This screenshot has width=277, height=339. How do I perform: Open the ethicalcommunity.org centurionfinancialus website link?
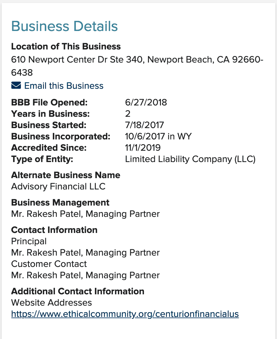point(125,314)
